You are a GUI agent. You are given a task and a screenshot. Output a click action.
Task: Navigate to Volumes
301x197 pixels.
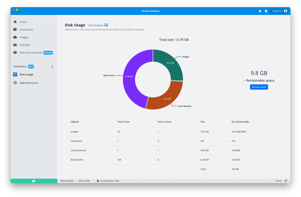tap(25, 45)
